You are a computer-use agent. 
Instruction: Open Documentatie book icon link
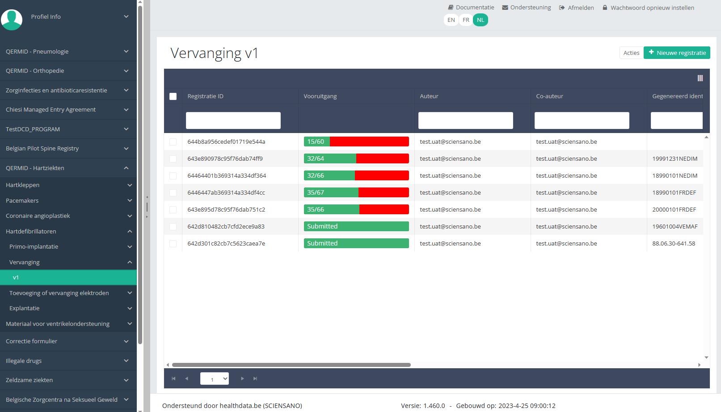click(451, 8)
